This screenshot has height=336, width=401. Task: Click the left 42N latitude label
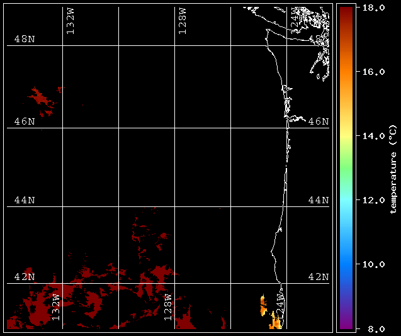point(25,277)
